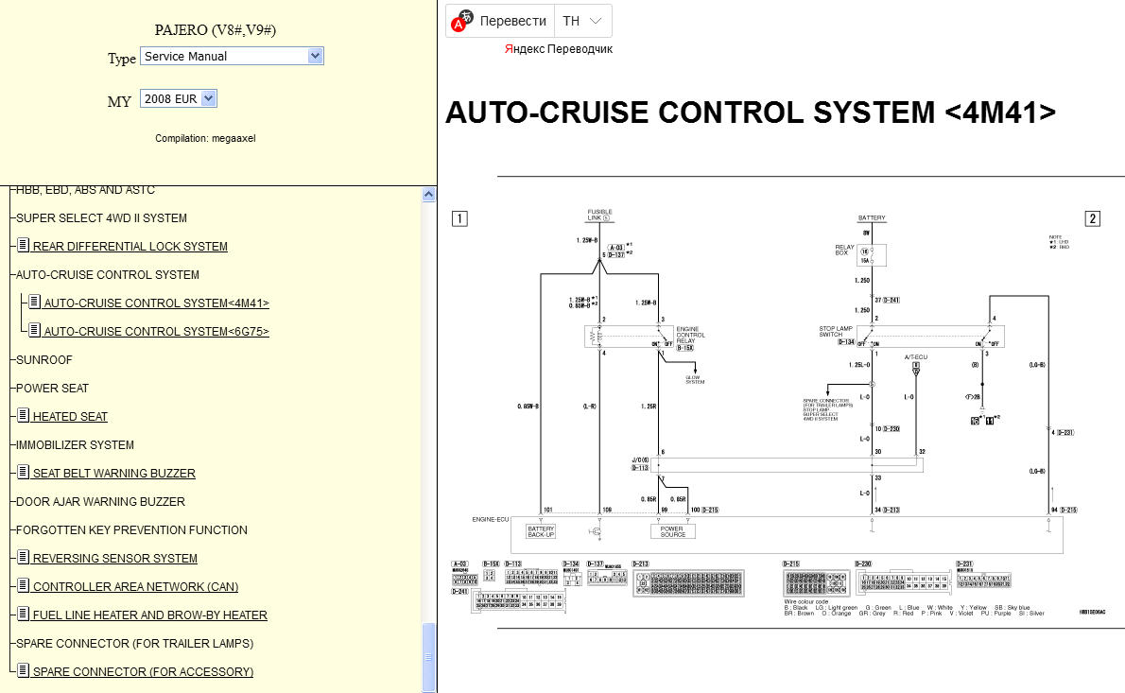Screen dimensions: 1125x693
Task: Click the document icon beside AUTO-CRUISE CONTROL SYSTEM<4M41>
Action: pos(34,302)
